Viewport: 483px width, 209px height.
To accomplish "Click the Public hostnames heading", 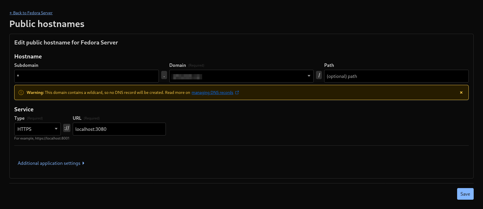I will [47, 24].
